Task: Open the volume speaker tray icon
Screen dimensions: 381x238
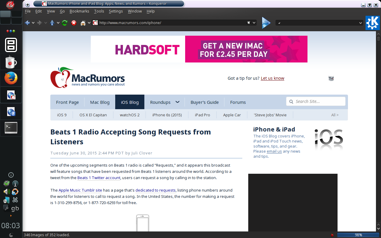Action: [x=7, y=192]
